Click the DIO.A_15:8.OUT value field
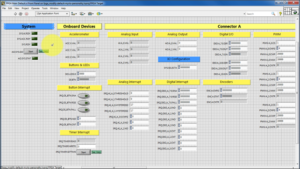The height and width of the screenshot is (169, 300). (238, 68)
